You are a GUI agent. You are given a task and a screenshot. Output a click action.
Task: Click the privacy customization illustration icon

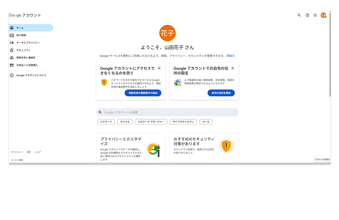point(154,149)
